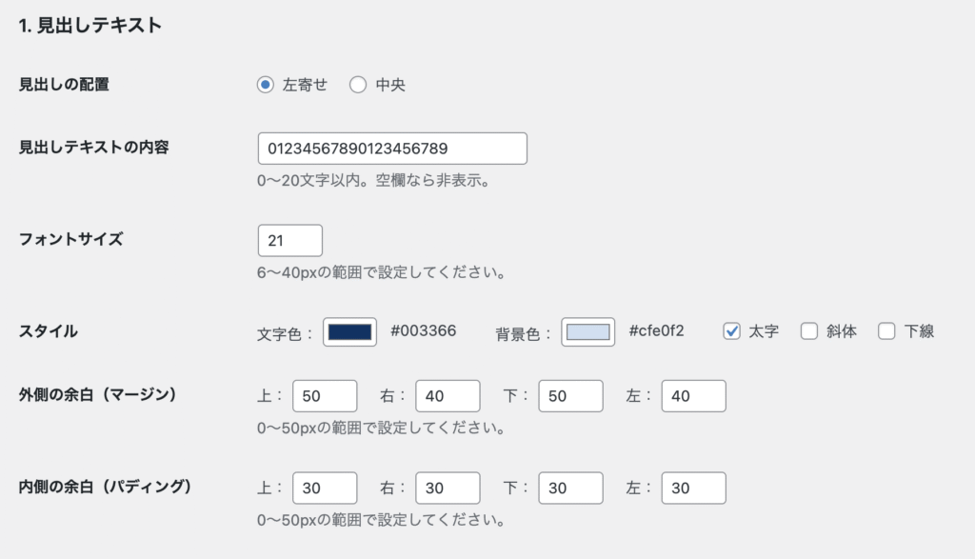Select the 左寄せ radio button

coord(266,85)
